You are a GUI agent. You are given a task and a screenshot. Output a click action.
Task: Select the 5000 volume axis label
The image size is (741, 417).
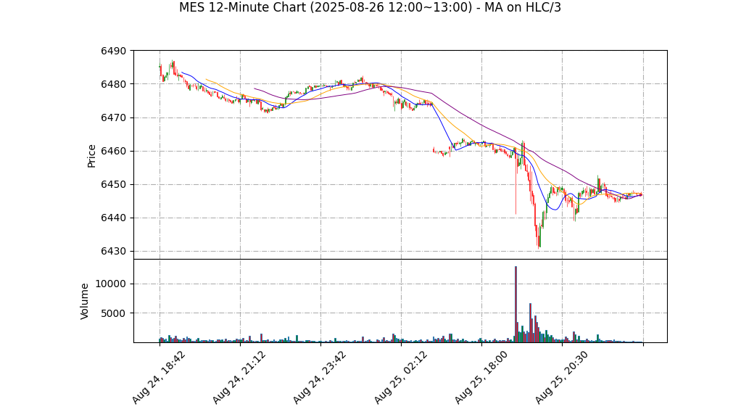pos(113,313)
